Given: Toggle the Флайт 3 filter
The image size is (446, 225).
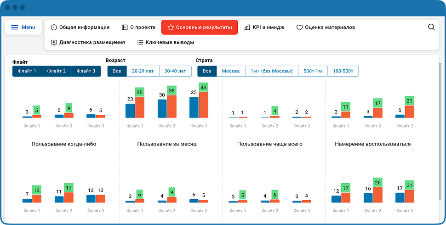Looking at the screenshot, I should (86, 71).
